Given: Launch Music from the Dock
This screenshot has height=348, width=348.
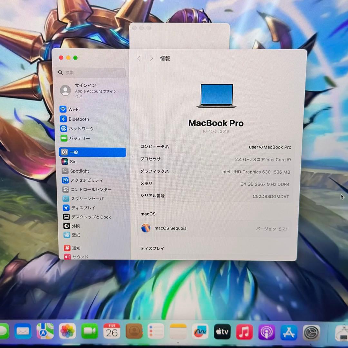Looking at the screenshot, I should (x=245, y=331).
